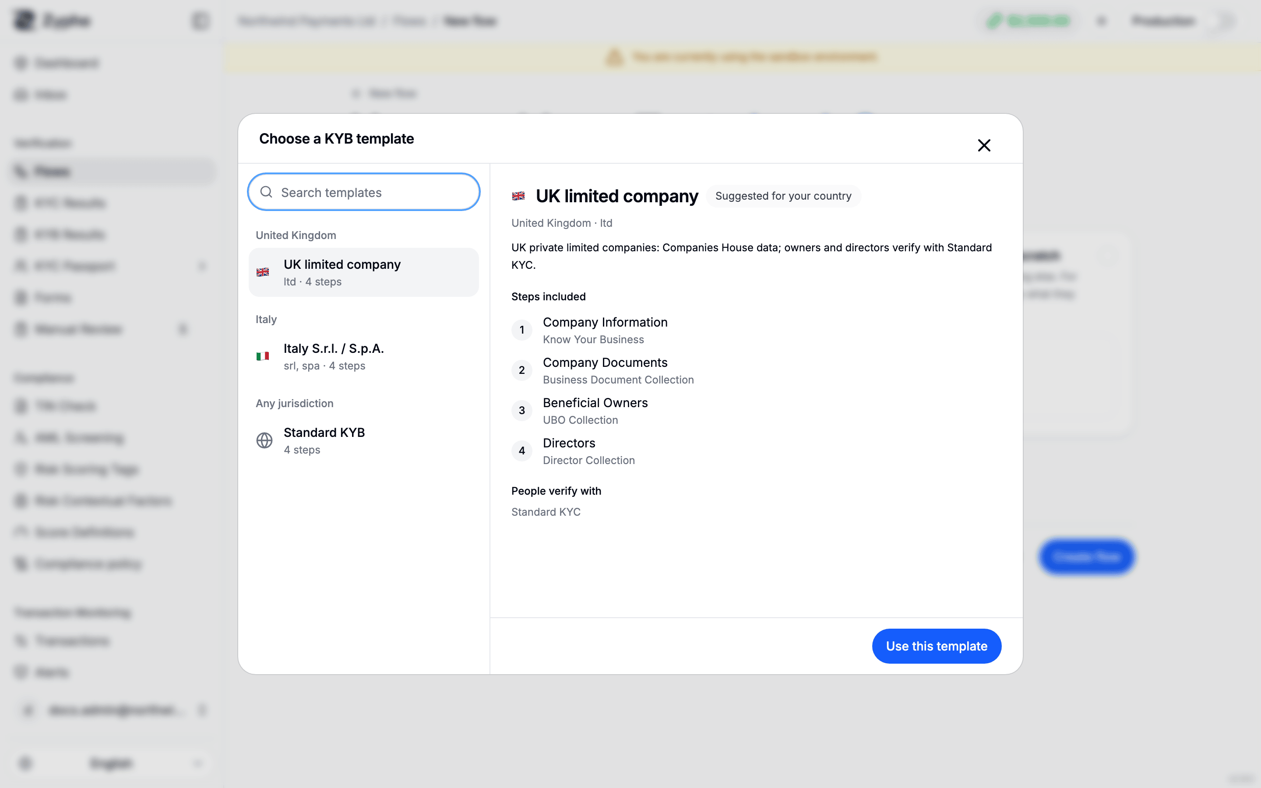
Task: Click the Suggested for your country badge
Action: click(x=783, y=196)
